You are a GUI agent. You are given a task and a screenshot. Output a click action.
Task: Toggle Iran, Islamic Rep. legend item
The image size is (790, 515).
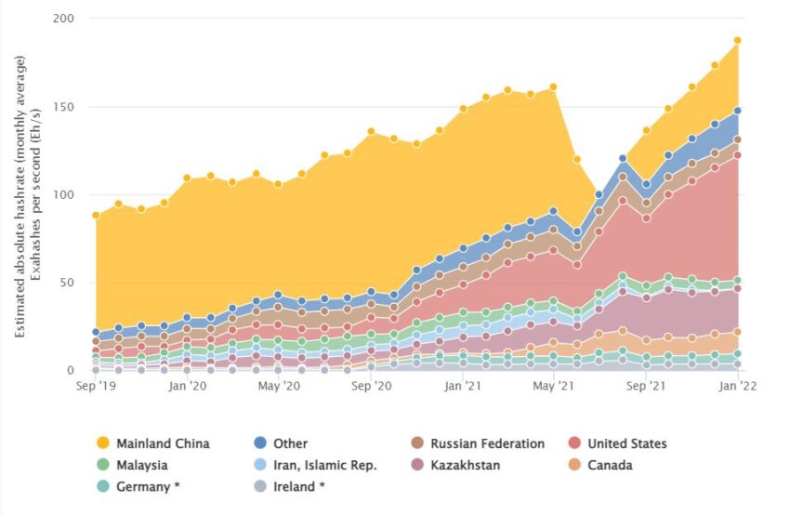click(x=315, y=465)
